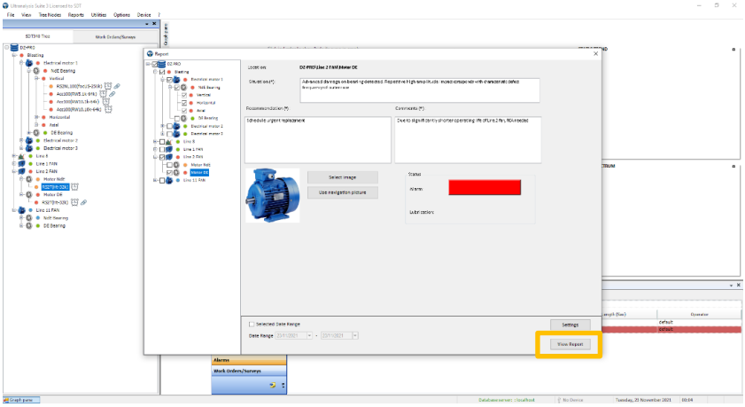Click the Electrical motor 2 icon in main tree
This screenshot has width=745, height=407.
[30, 140]
